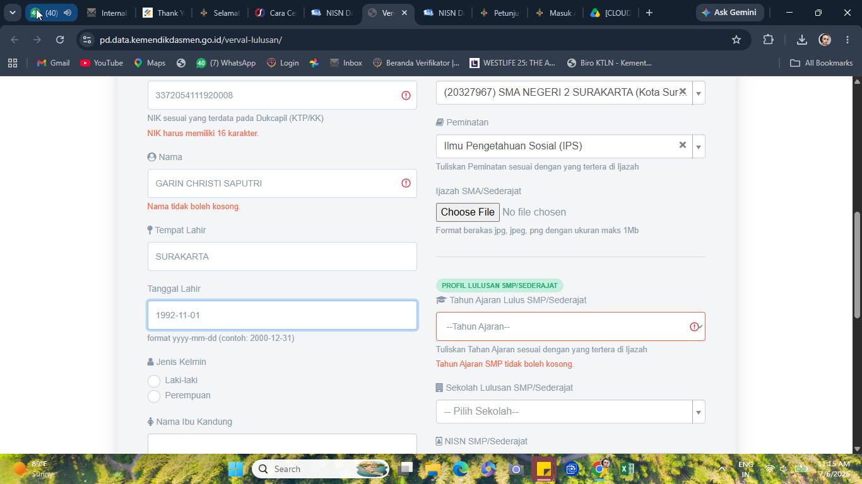Open the Chrome downloads icon

point(801,40)
